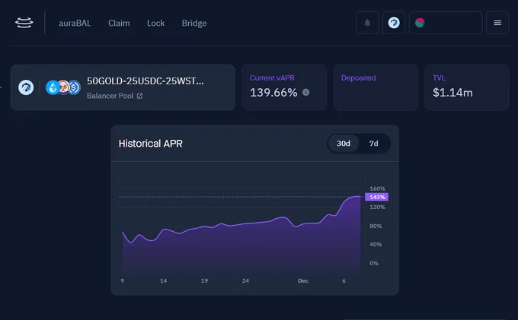The image size is (518, 320).
Task: Click the pool name 50GOLD-25USDC-25WST...
Action: pyautogui.click(x=145, y=81)
